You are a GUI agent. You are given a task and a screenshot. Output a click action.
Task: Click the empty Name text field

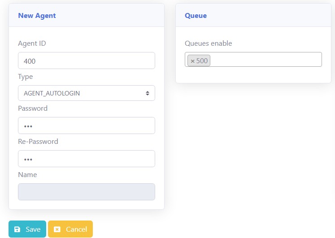tap(87, 192)
